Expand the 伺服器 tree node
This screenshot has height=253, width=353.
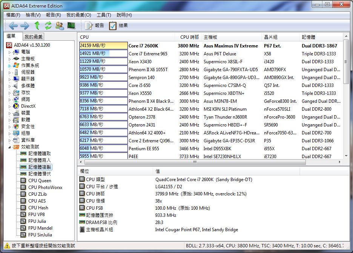point(9,72)
